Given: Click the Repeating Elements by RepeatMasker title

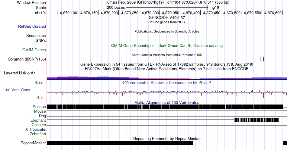Looking at the screenshot, I should (167, 139).
